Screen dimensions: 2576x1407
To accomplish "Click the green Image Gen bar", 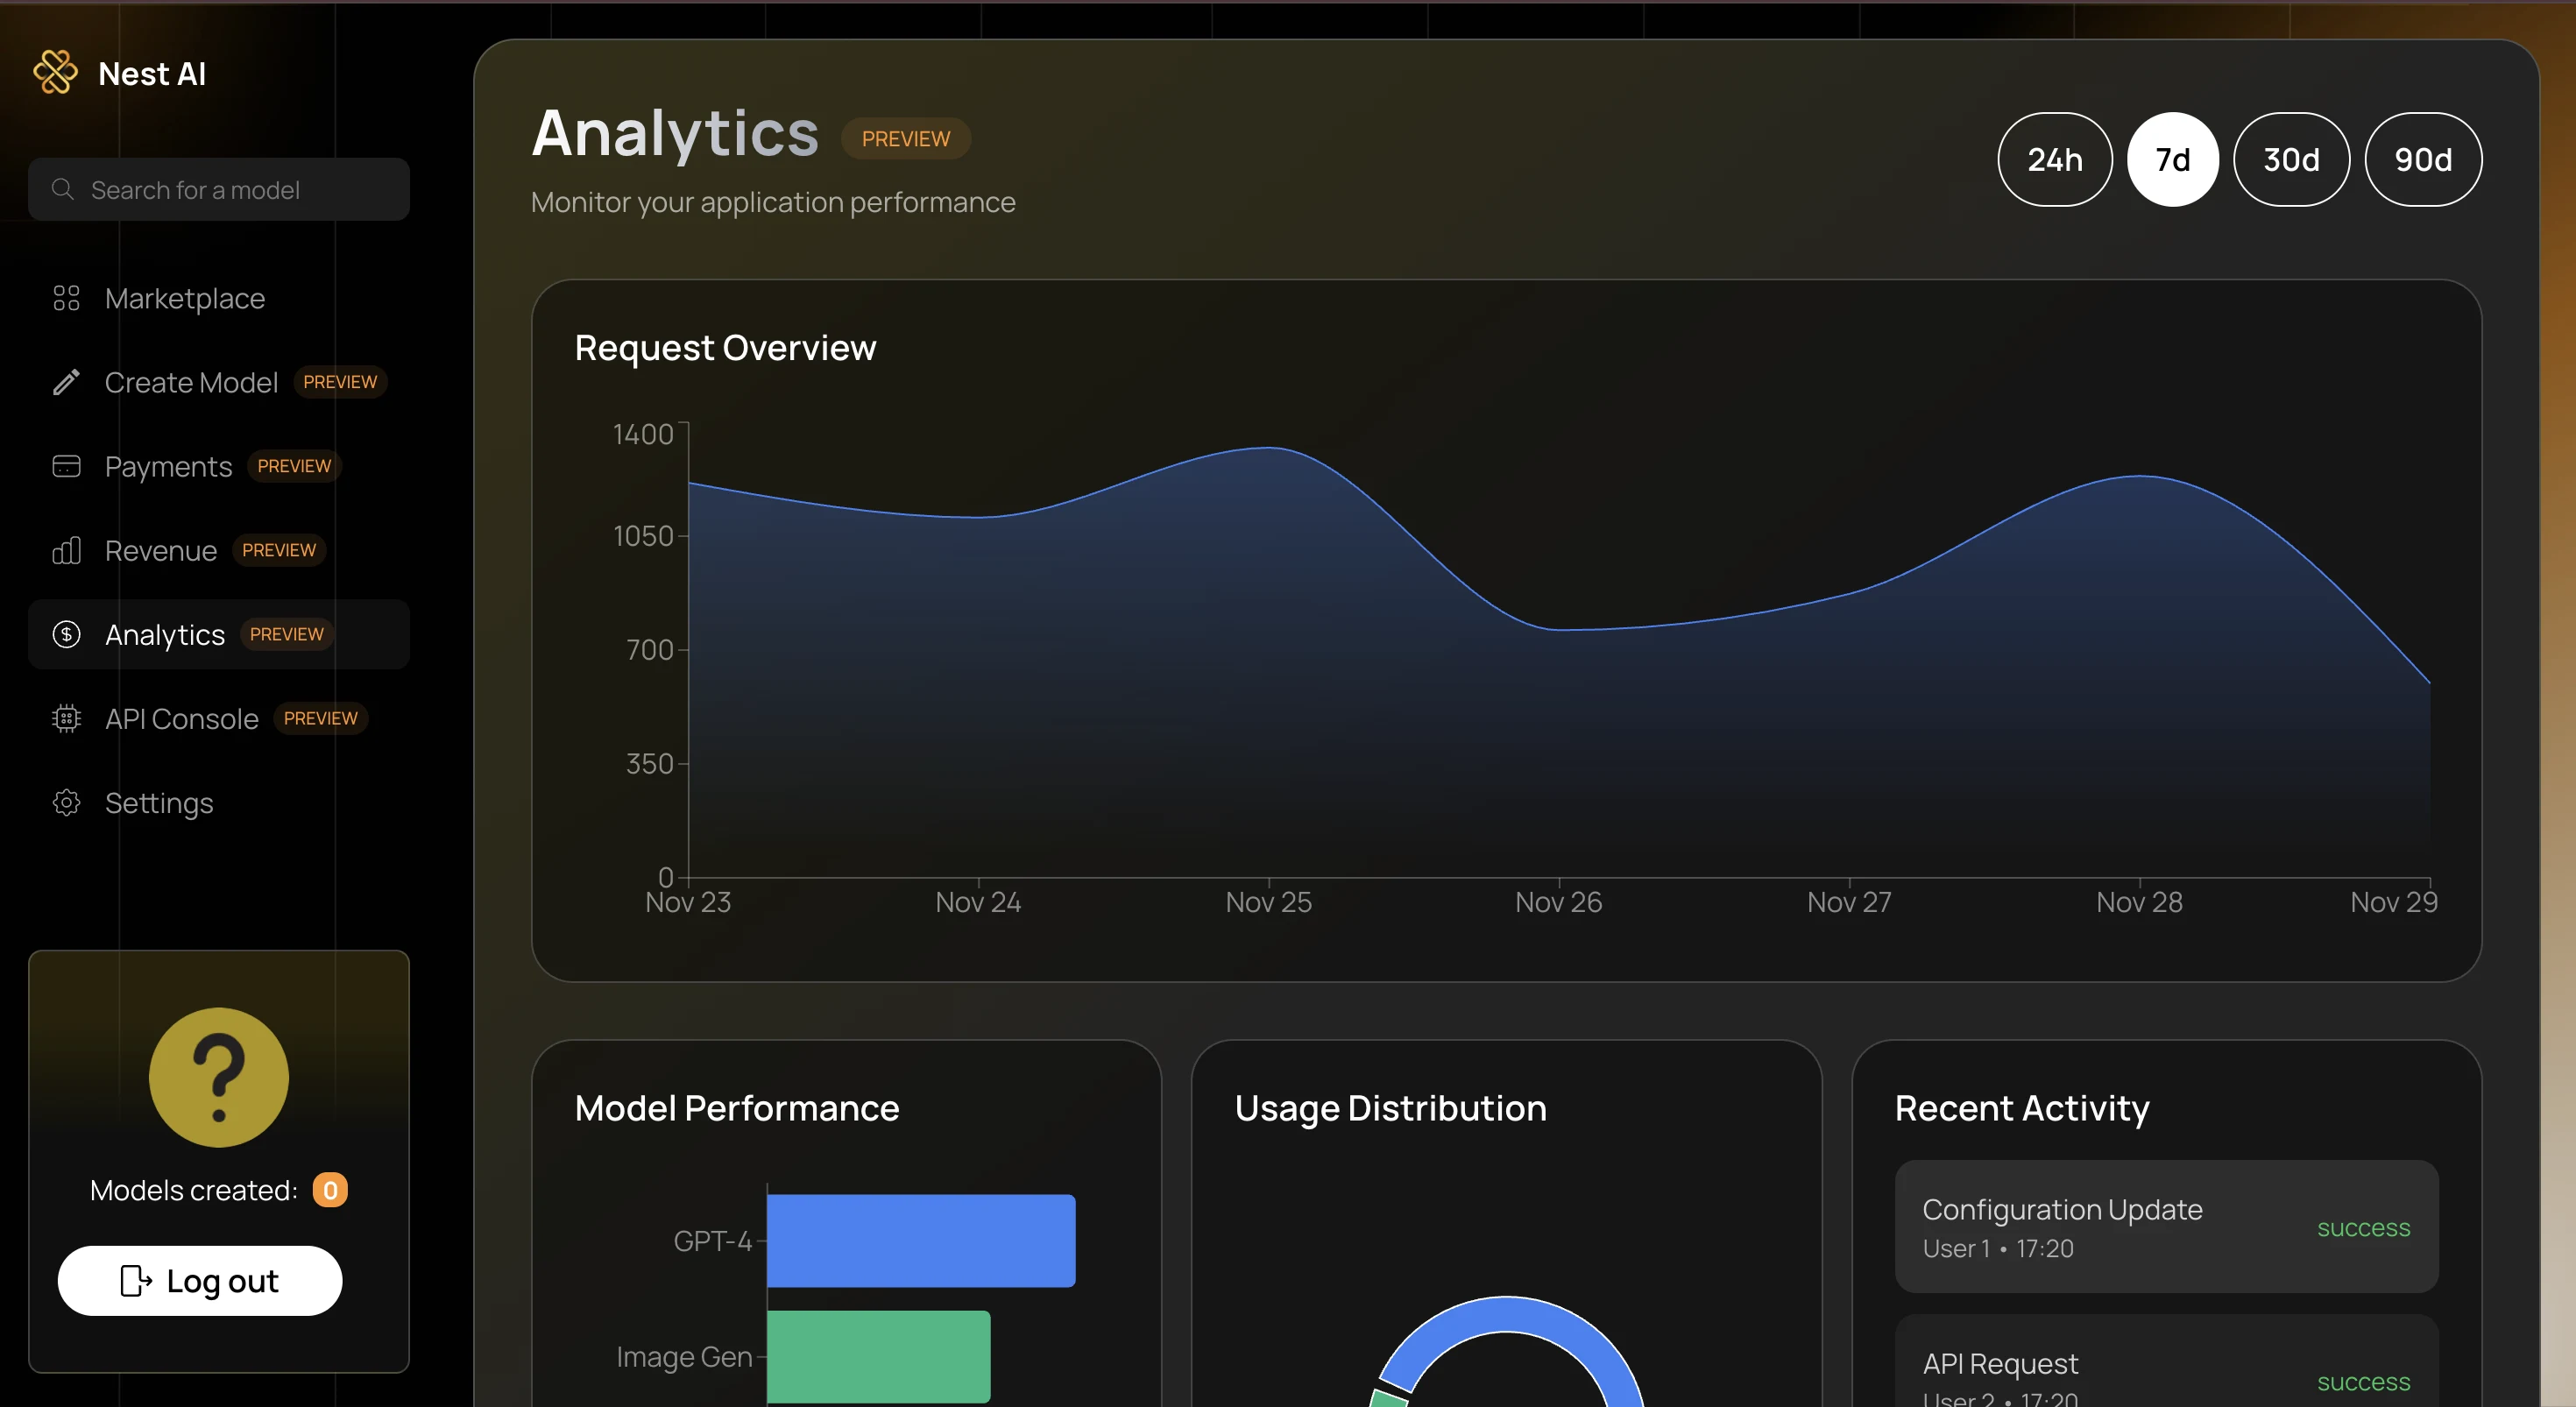I will [878, 1355].
